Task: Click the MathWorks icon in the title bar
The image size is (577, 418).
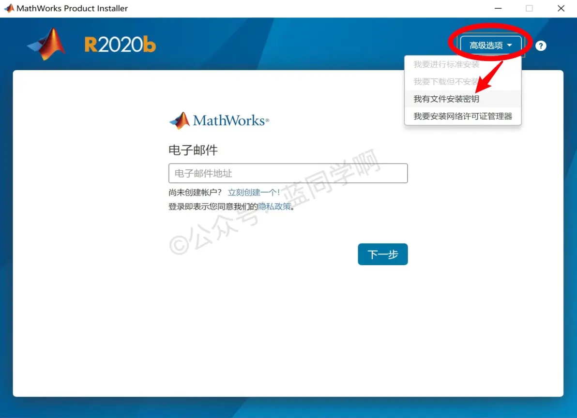Action: pyautogui.click(x=9, y=8)
